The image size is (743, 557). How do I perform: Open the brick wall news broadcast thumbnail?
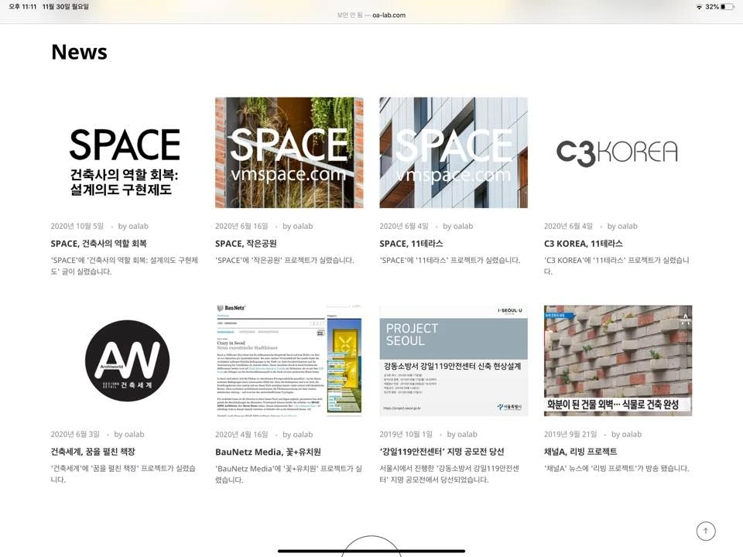[618, 361]
